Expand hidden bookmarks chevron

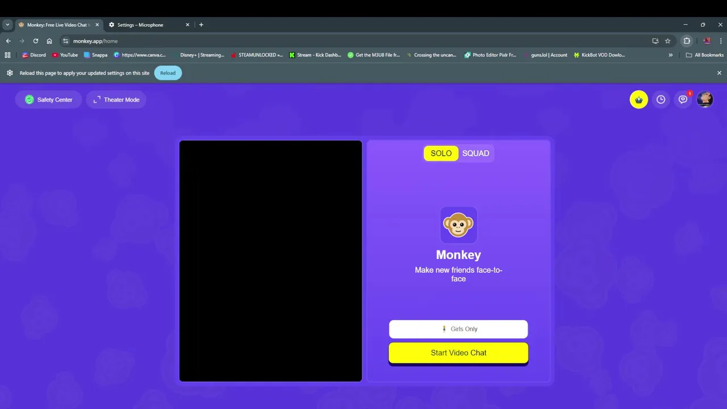671,55
